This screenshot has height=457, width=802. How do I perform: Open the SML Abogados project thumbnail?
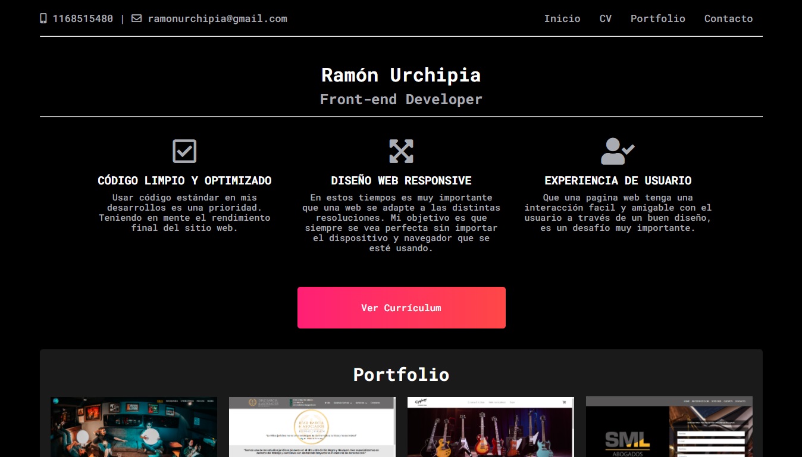[x=669, y=427]
